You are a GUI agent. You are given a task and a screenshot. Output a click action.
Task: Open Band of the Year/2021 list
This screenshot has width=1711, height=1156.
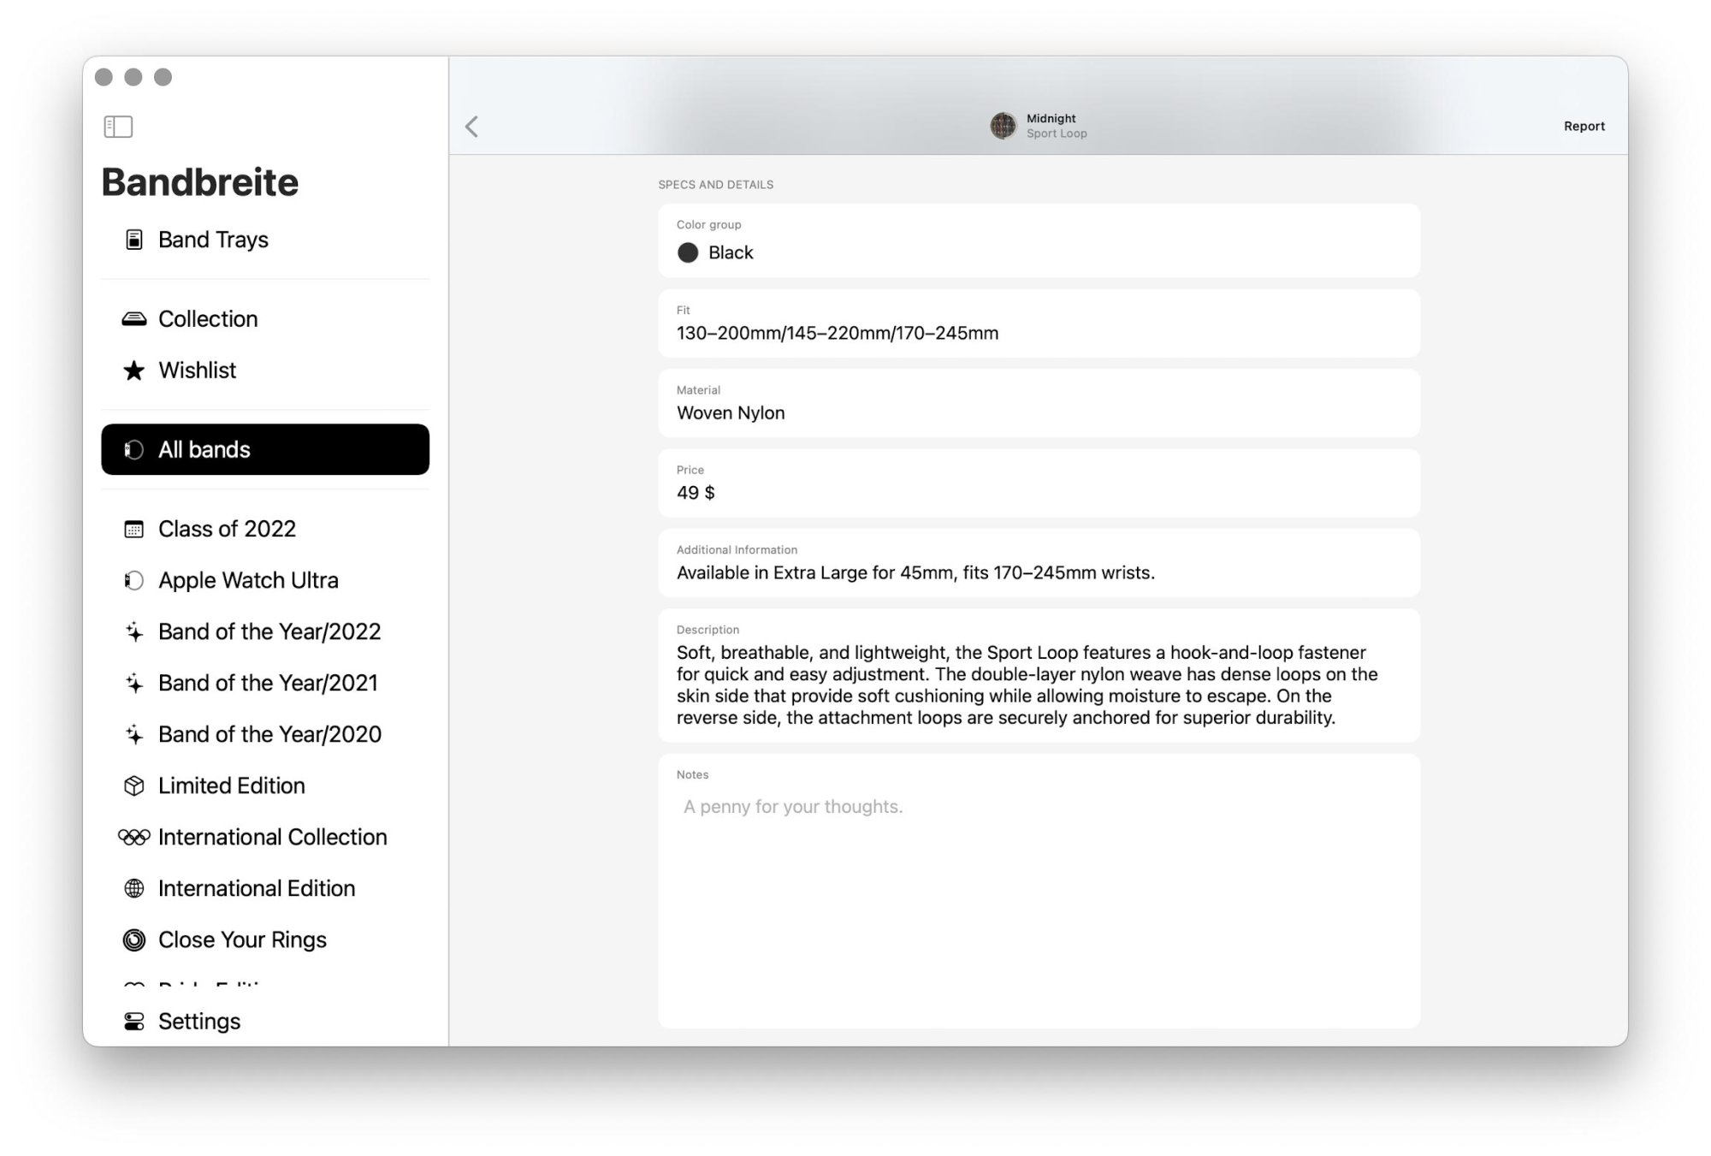[267, 683]
